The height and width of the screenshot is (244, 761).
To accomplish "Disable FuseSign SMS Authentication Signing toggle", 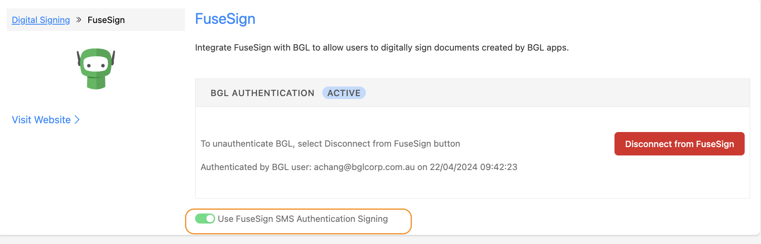I will point(205,219).
